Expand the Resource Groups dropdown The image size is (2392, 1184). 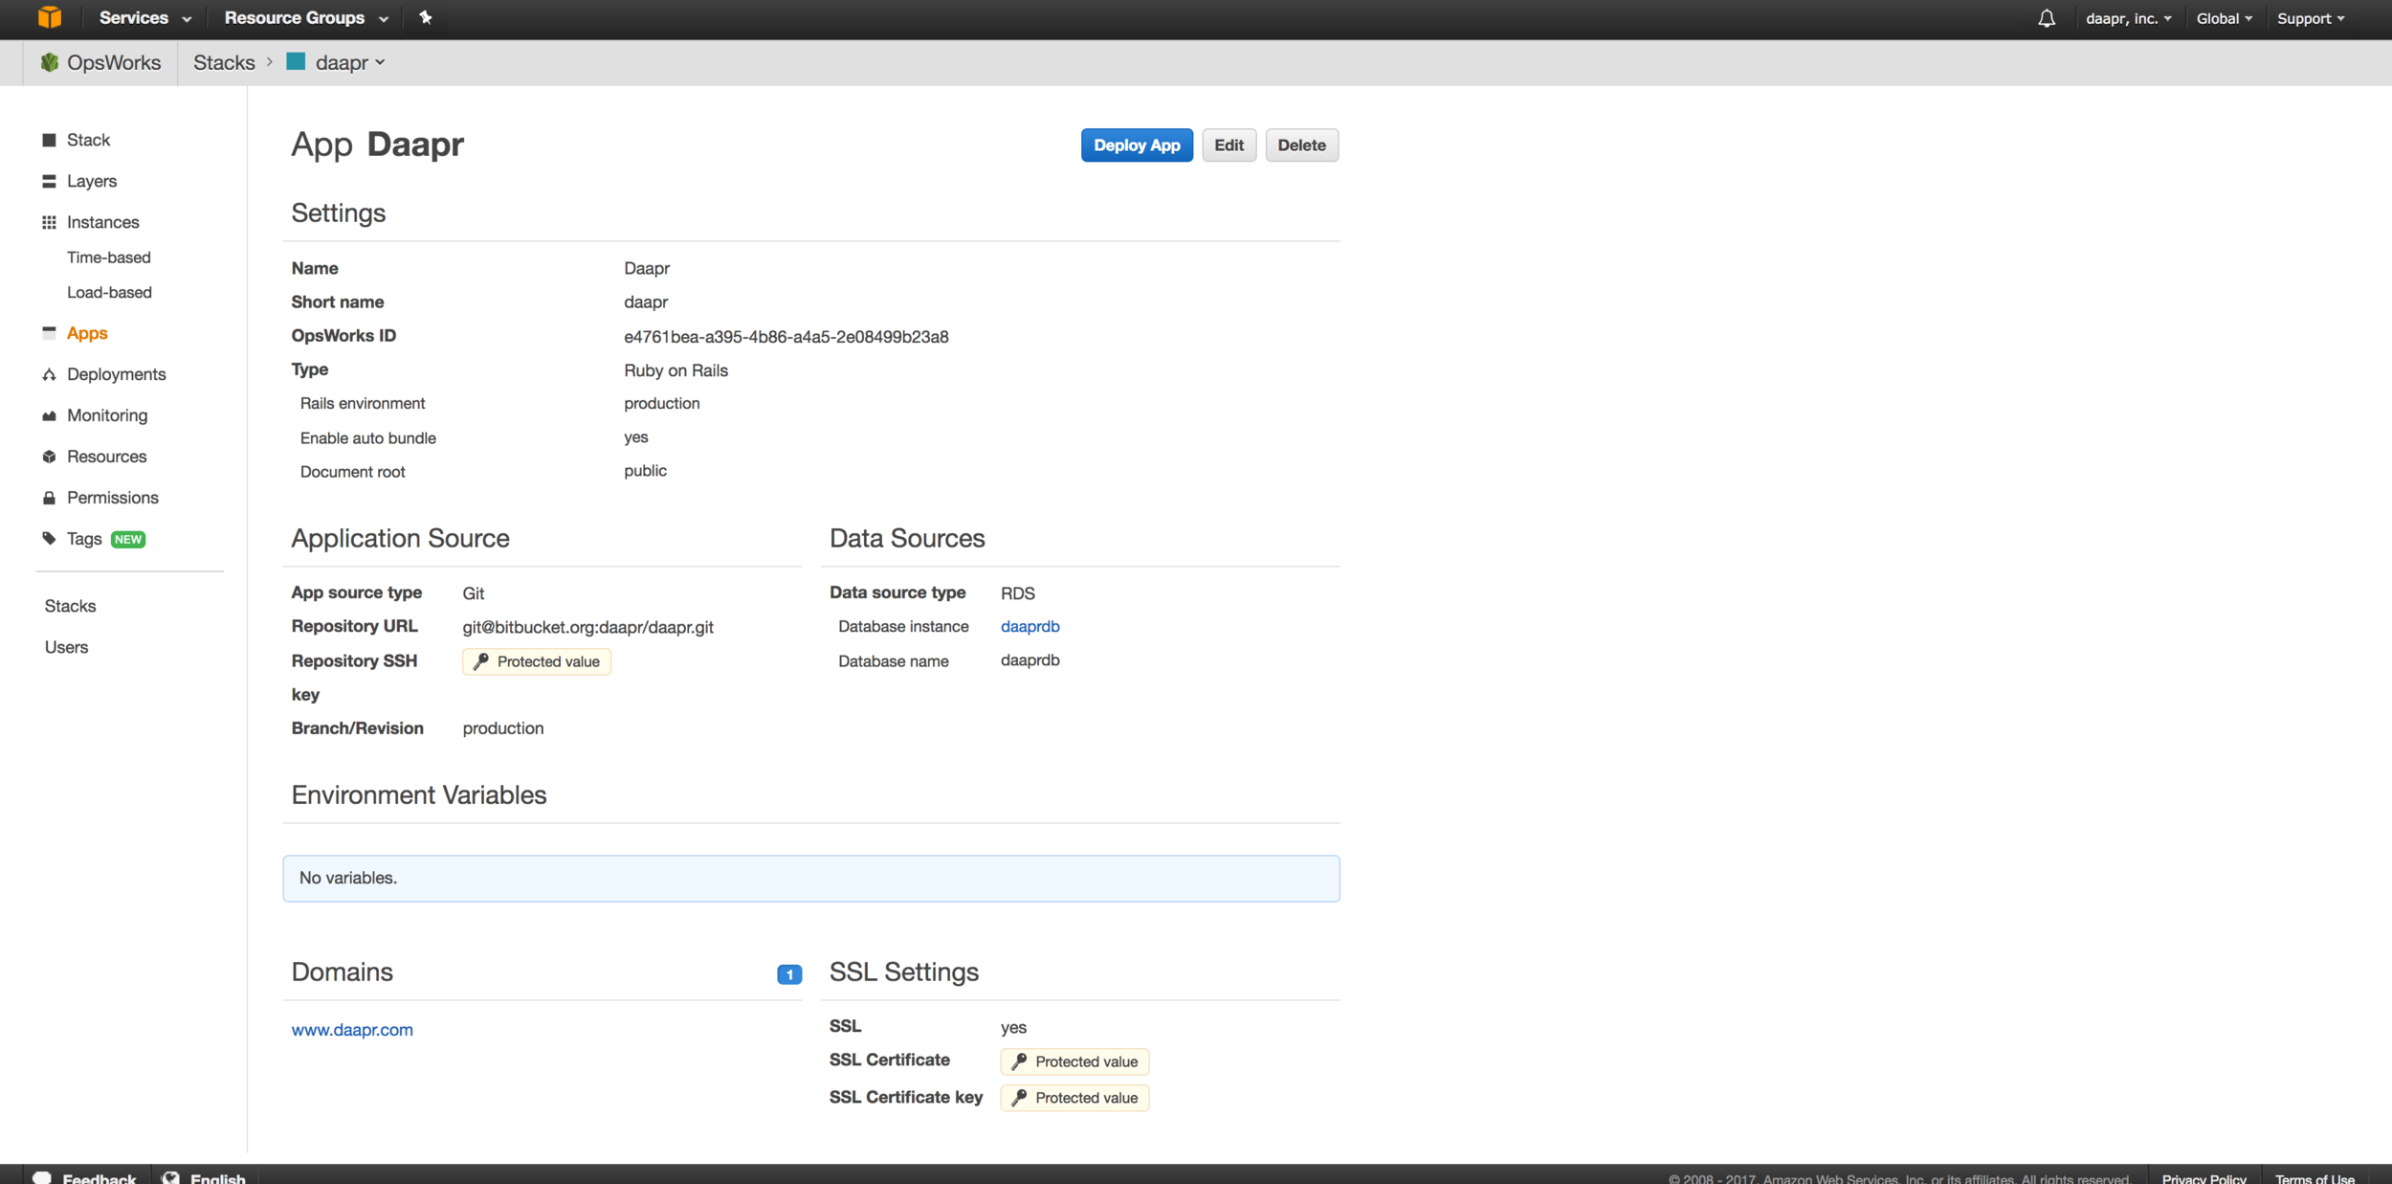tap(306, 18)
